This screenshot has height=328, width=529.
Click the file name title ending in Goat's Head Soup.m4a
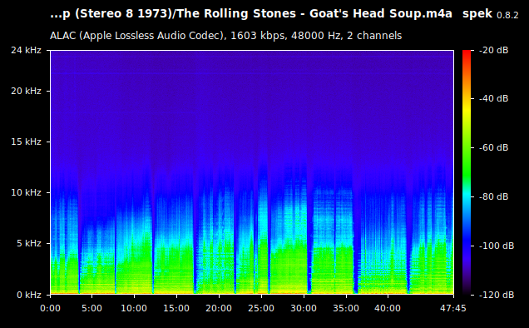(x=251, y=14)
